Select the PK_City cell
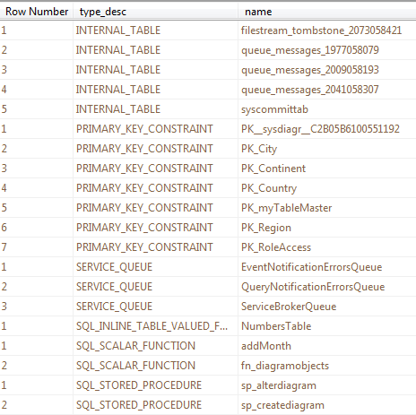The height and width of the screenshot is (415, 416). pos(327,149)
